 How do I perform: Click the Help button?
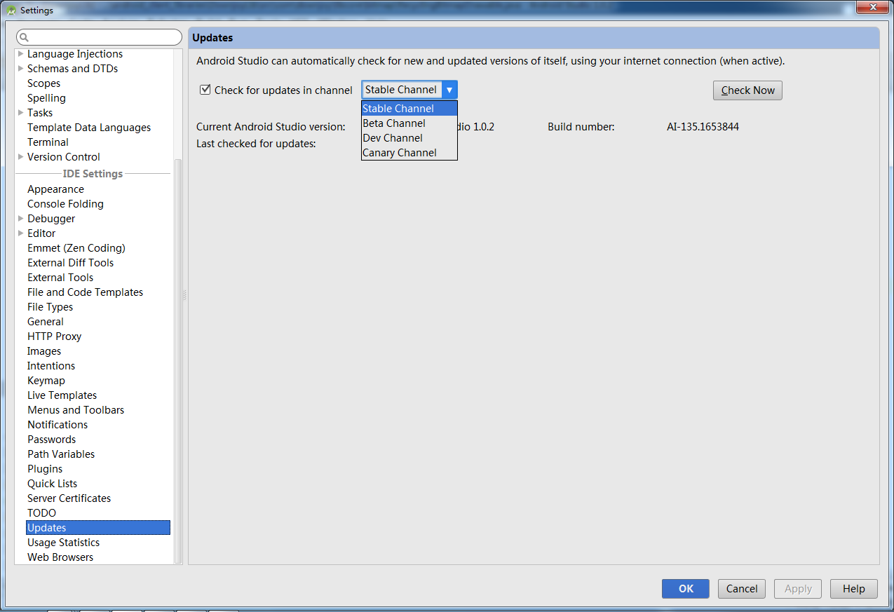click(x=853, y=588)
